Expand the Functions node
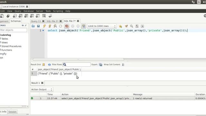The height and width of the screenshot is (116, 206). (6, 50)
